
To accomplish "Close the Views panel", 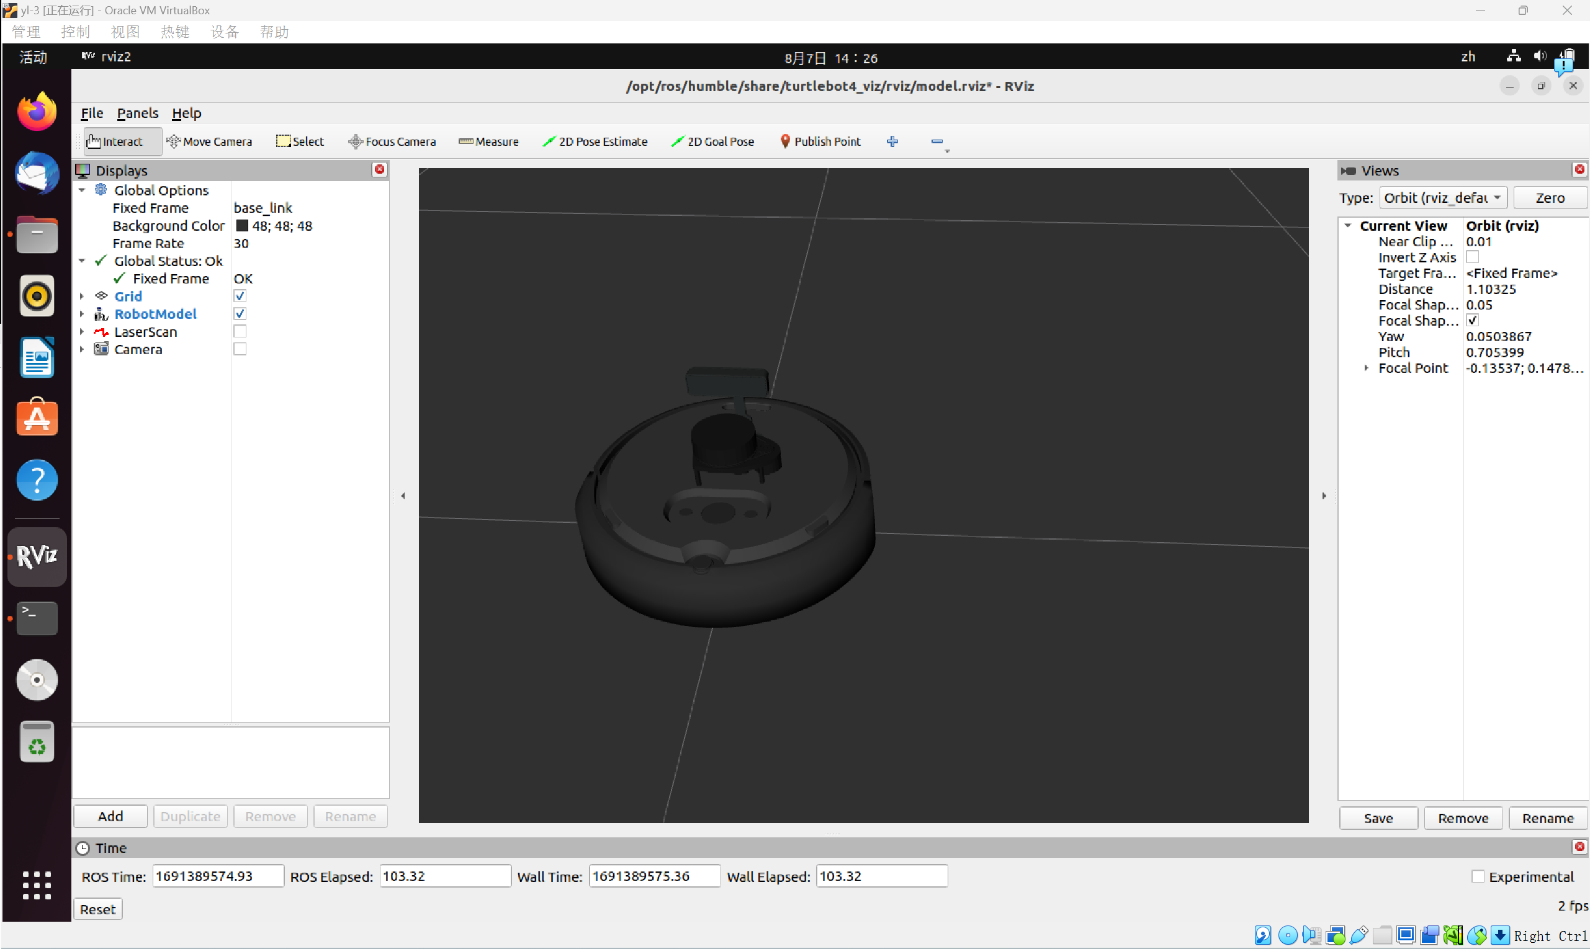I will pos(1579,169).
